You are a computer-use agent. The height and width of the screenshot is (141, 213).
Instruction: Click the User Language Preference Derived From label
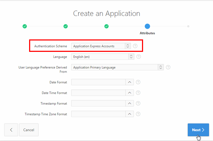[x=43, y=69]
